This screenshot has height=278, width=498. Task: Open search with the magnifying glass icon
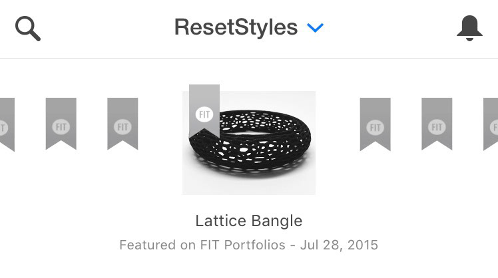[x=28, y=29]
